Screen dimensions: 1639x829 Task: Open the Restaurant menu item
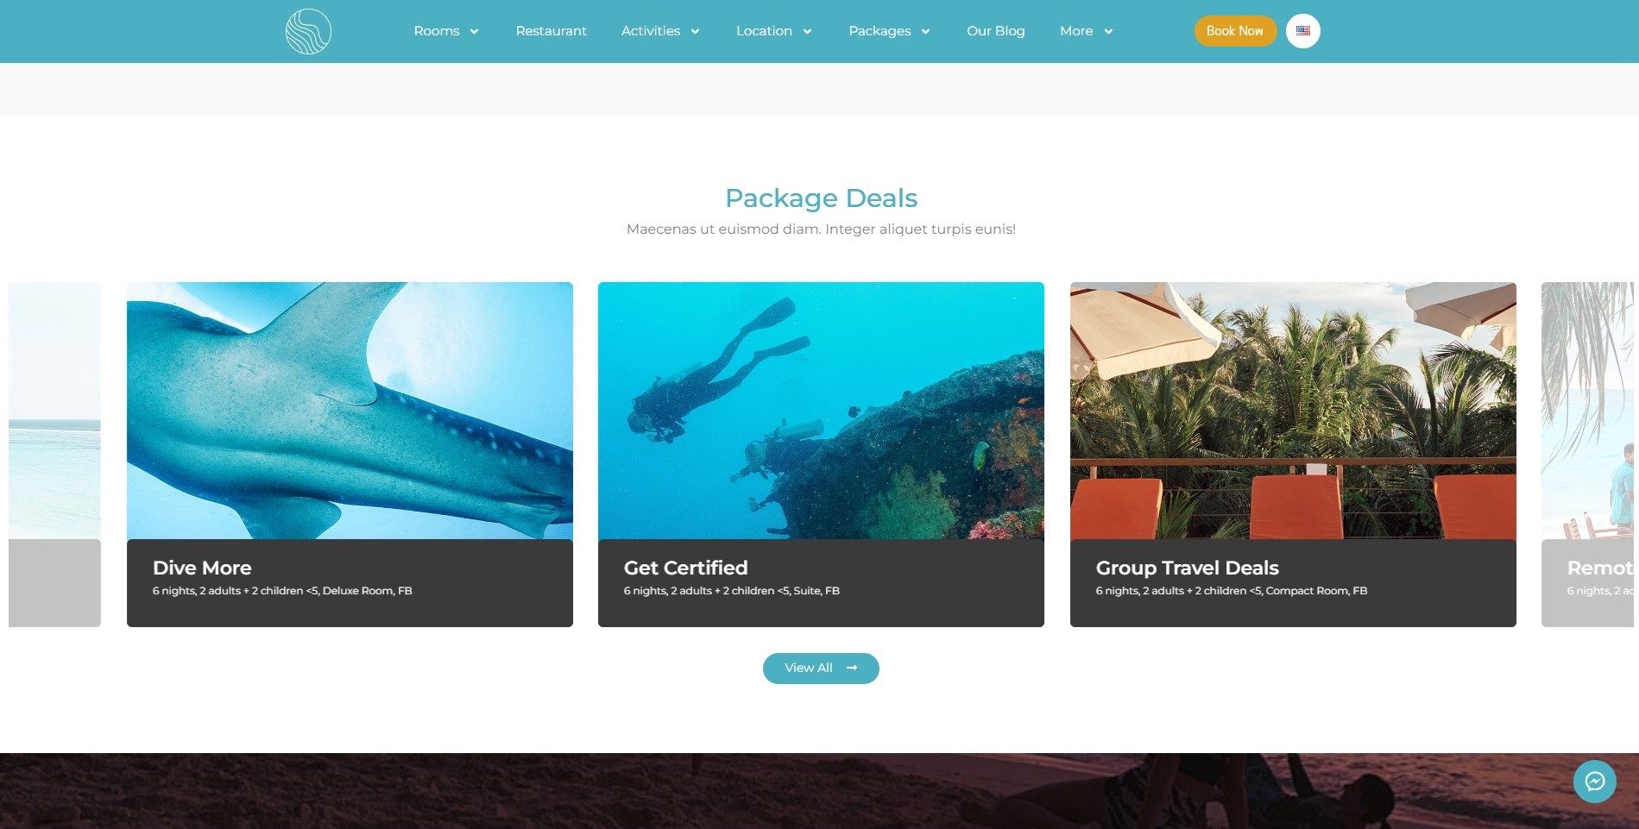[x=551, y=31]
